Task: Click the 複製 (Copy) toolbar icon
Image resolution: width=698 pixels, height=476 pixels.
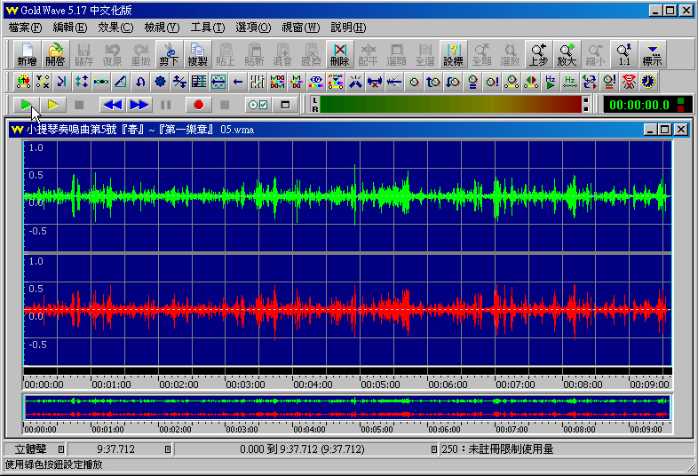Action: coord(197,55)
